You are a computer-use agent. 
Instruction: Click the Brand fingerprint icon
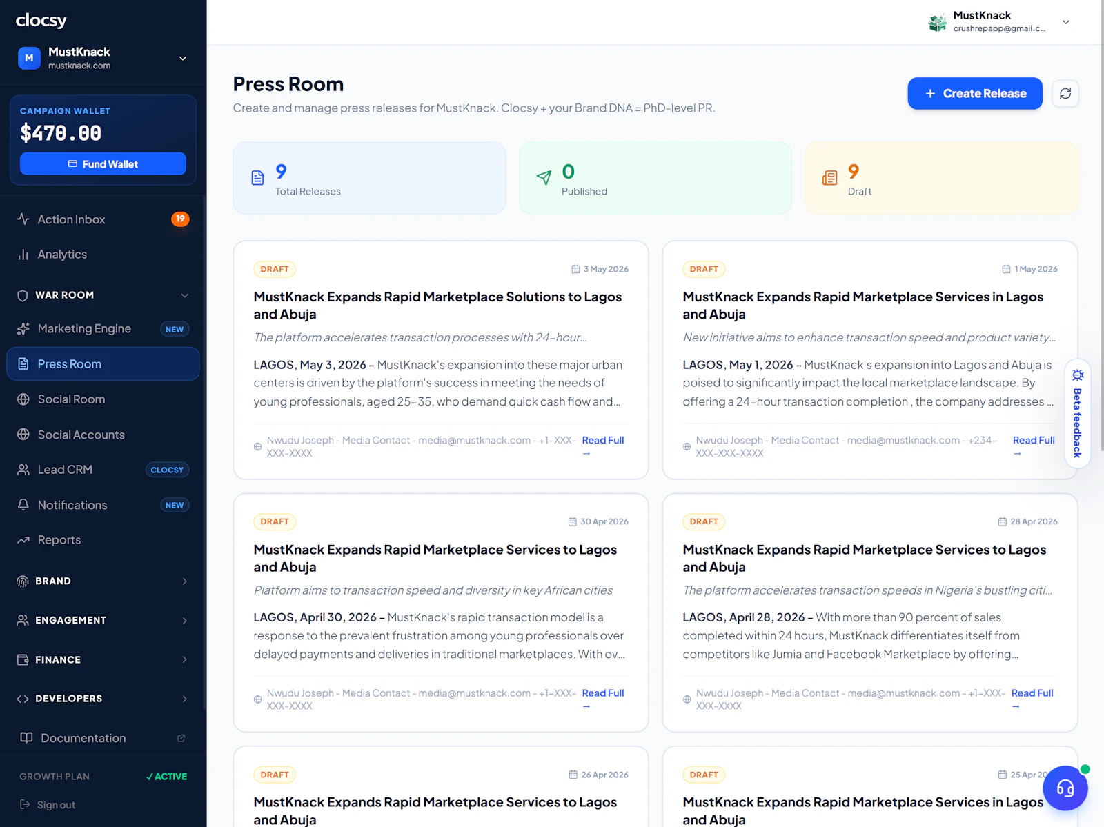tap(23, 581)
